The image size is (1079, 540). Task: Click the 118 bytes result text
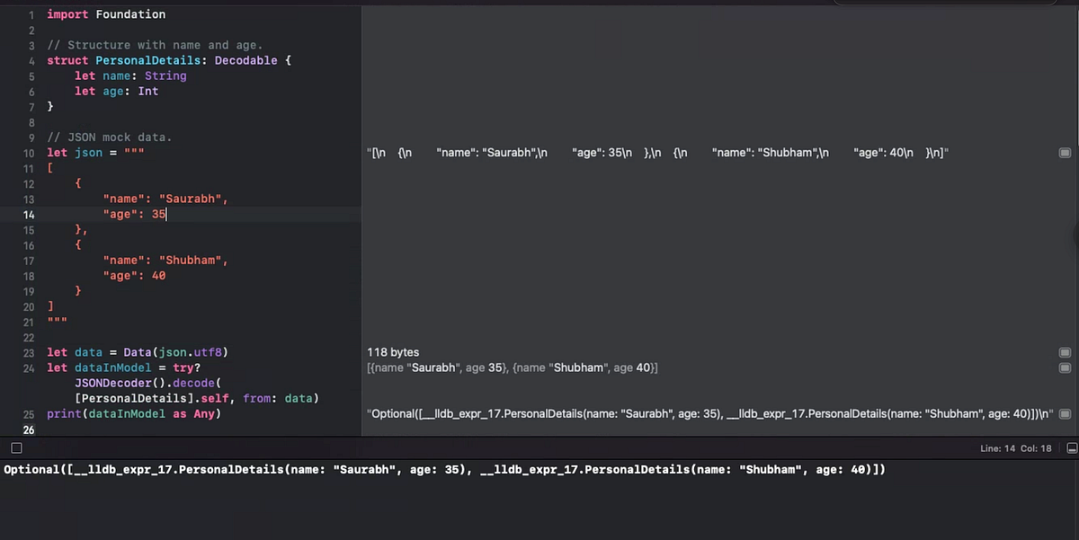point(392,352)
